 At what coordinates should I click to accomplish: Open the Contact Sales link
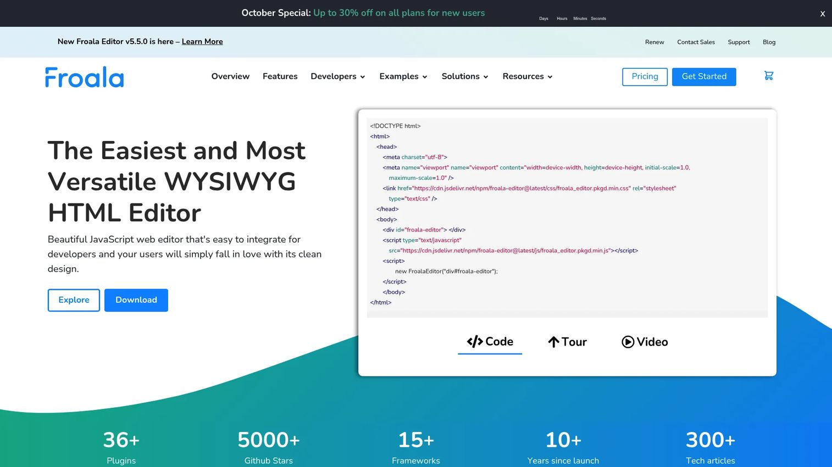696,42
